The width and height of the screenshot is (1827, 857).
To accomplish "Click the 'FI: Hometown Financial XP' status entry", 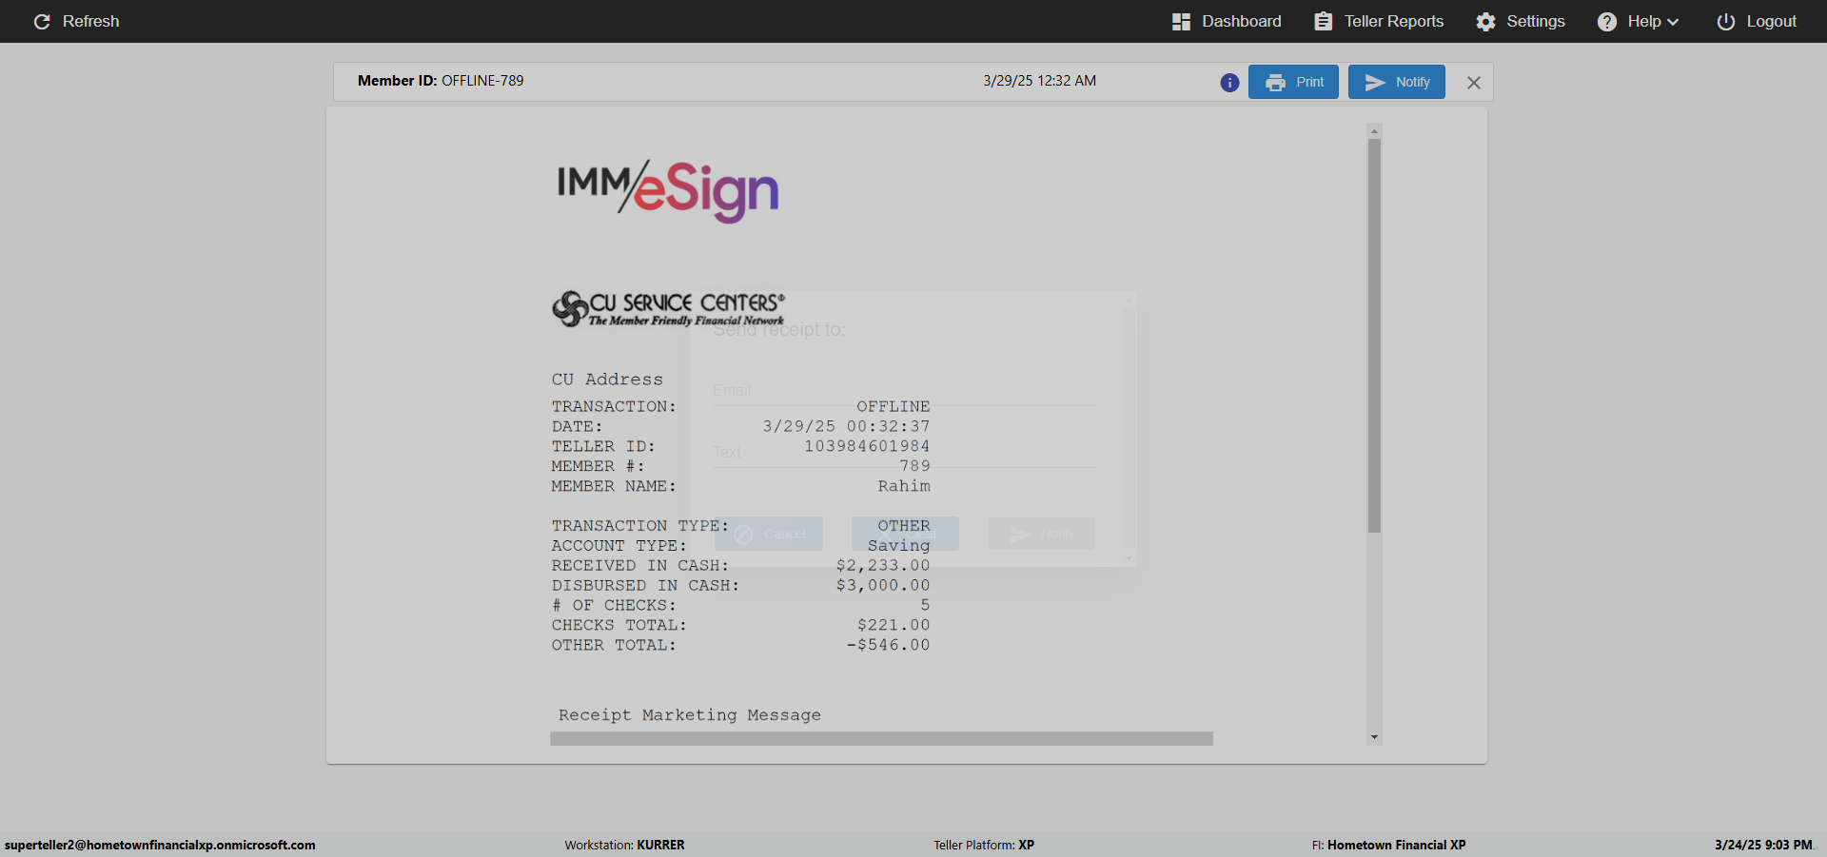I will coord(1388,845).
